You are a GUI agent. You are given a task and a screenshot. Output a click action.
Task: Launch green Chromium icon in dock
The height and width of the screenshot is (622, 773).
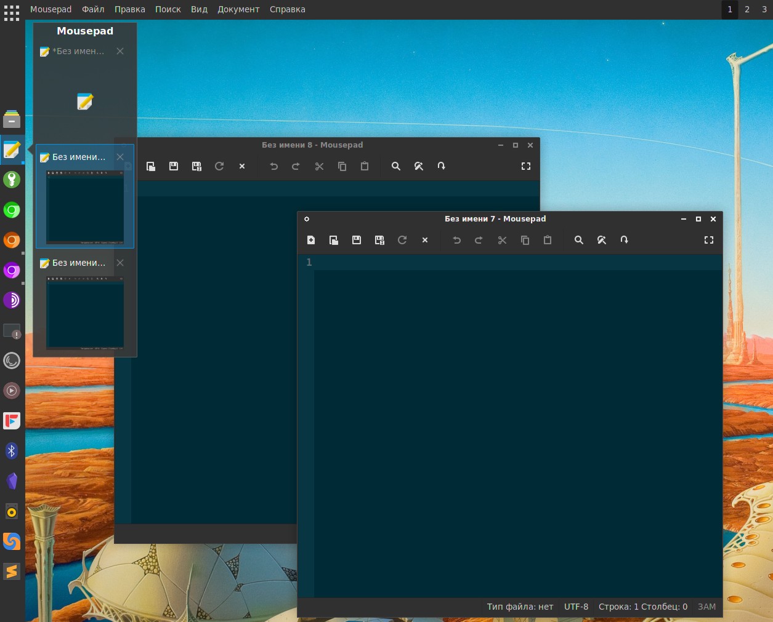point(12,210)
